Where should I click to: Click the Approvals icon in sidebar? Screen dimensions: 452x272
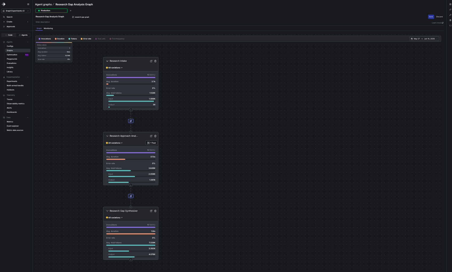coord(4,27)
